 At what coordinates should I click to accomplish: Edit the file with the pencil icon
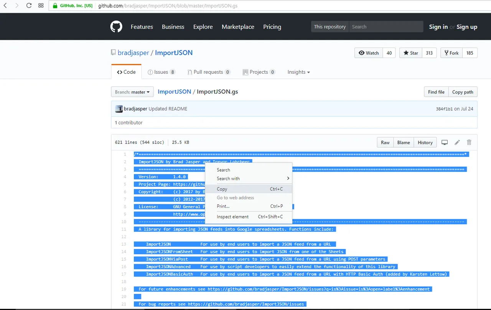click(x=457, y=143)
